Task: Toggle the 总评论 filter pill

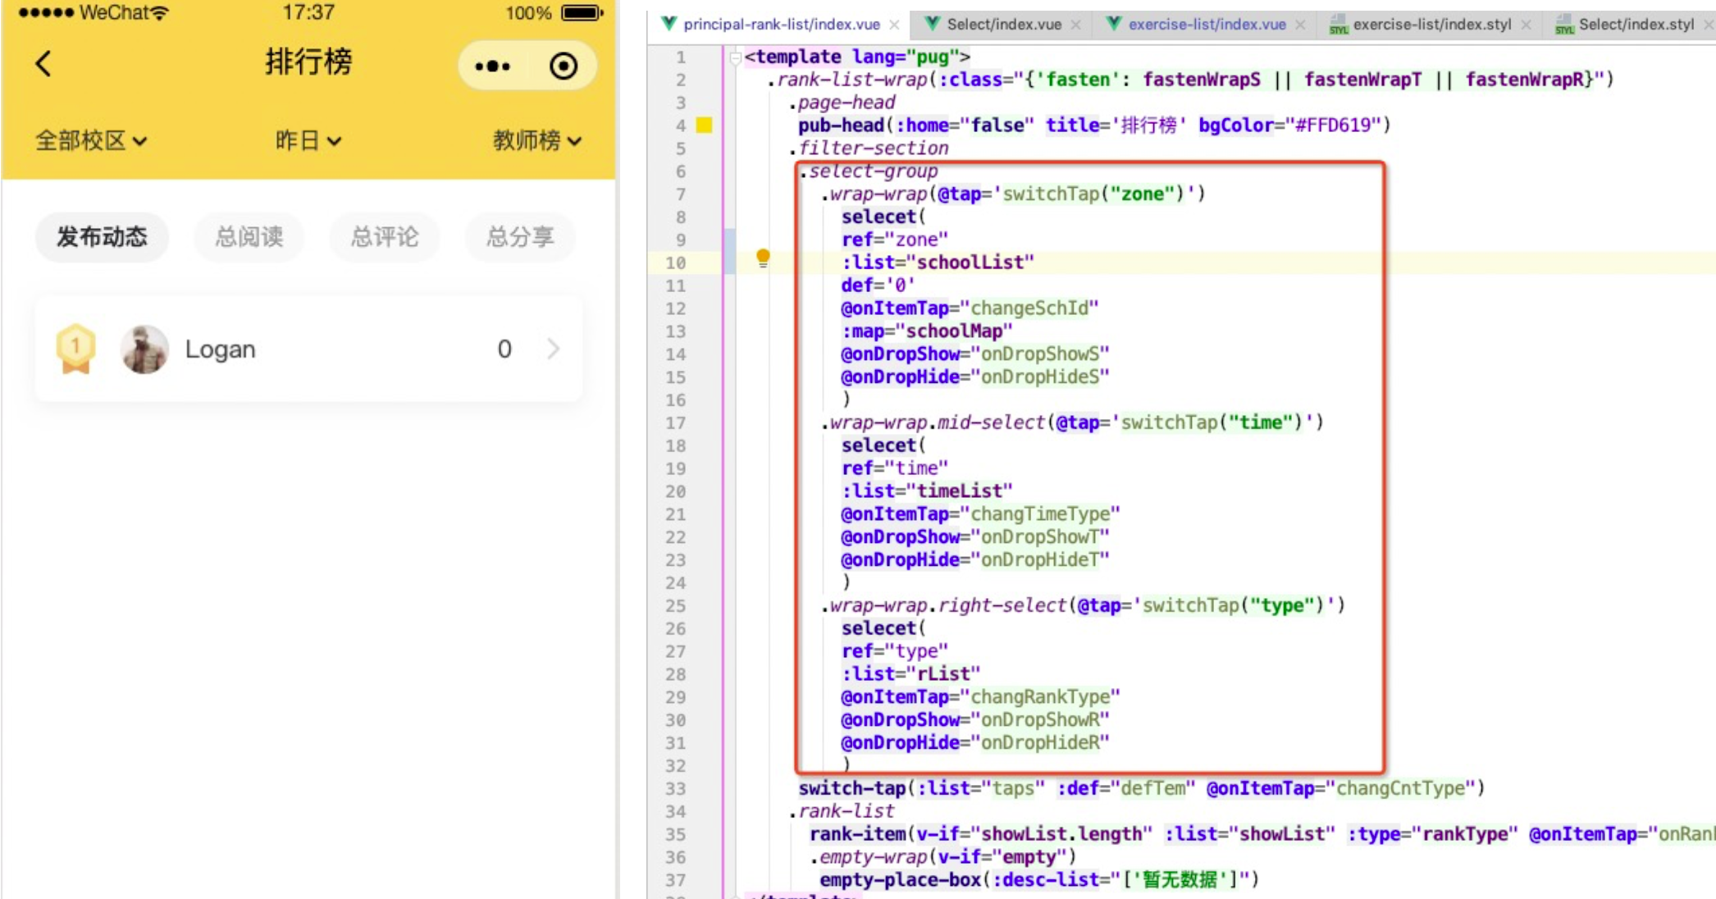Action: pos(384,237)
